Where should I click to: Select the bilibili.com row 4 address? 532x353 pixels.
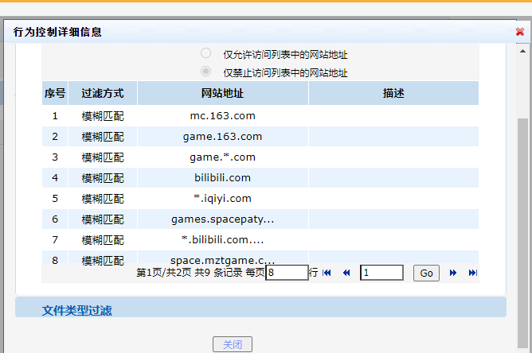(x=222, y=178)
